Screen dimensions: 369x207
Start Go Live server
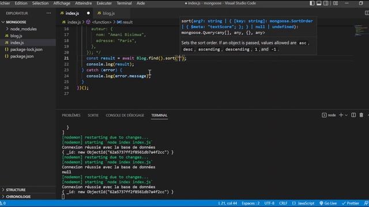(328, 203)
